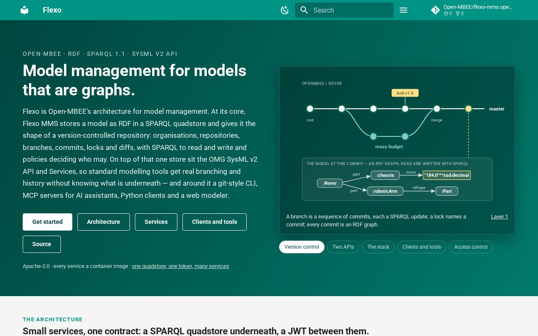Click the Clients and tools button

coord(214,222)
